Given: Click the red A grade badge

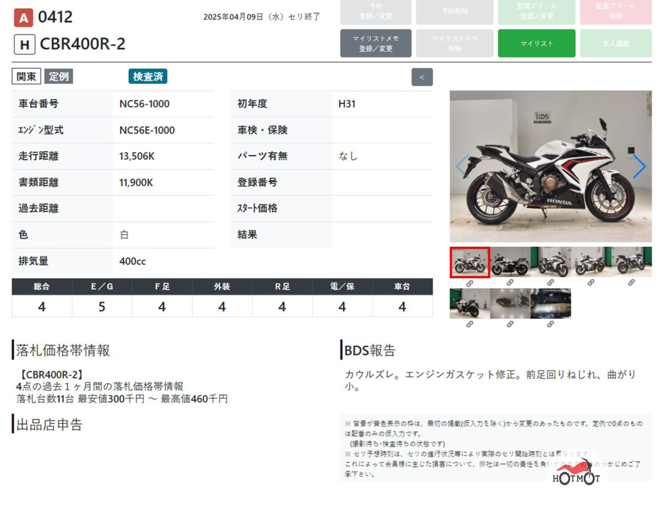Looking at the screenshot, I should [23, 18].
